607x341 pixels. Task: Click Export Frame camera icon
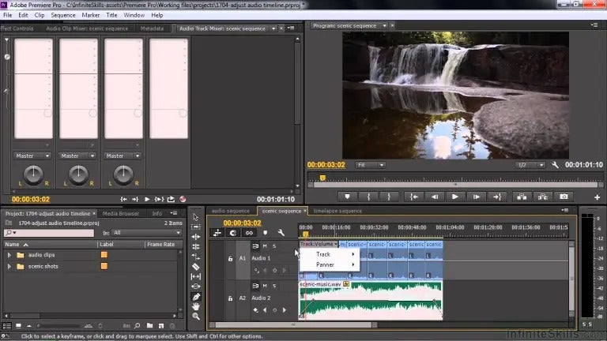[564, 196]
